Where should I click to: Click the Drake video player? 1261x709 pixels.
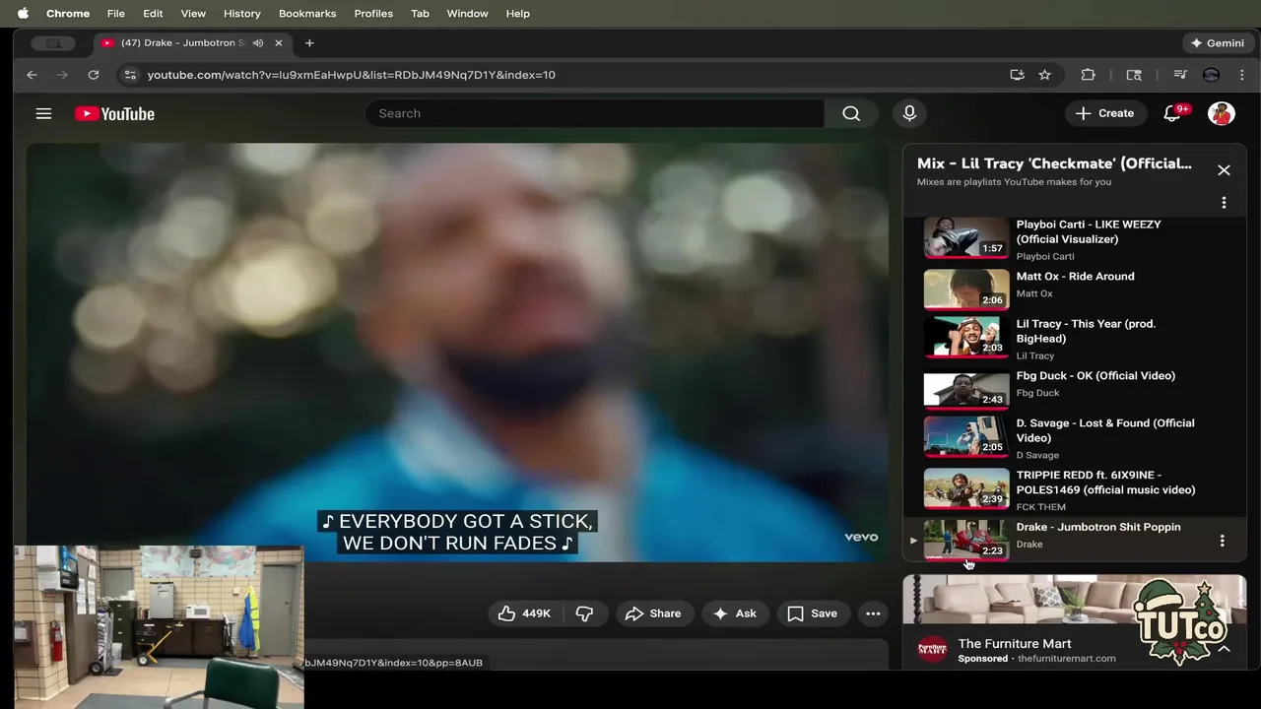(457, 352)
